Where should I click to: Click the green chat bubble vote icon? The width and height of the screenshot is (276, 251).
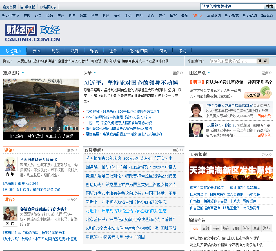coord(266,91)
